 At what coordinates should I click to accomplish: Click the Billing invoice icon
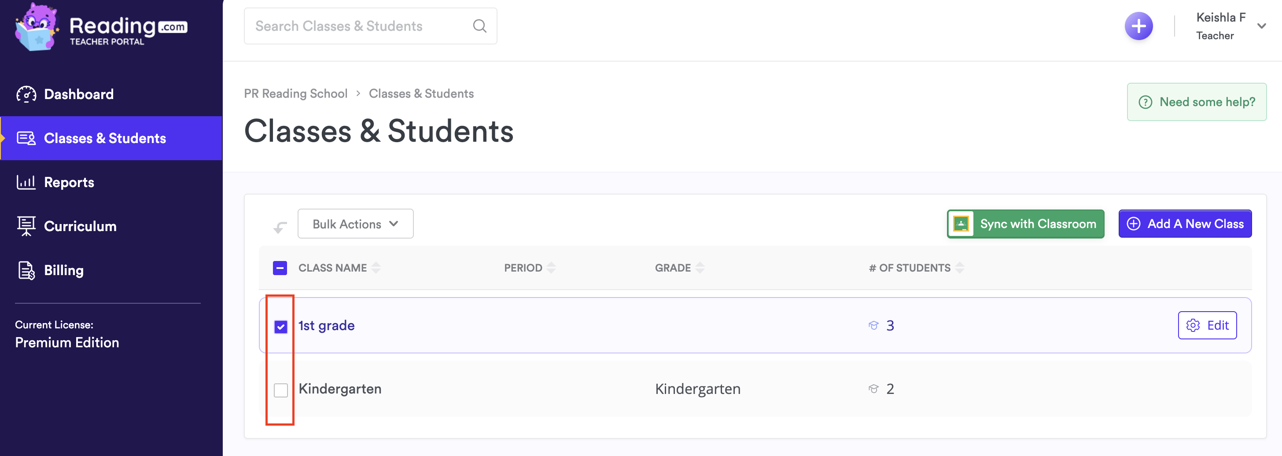click(x=26, y=270)
